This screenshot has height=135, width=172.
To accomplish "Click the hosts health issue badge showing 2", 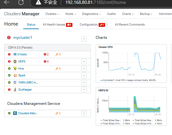I will 46,54.
